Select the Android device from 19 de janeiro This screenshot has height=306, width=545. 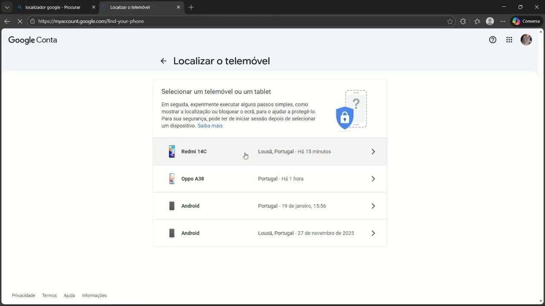tap(270, 206)
